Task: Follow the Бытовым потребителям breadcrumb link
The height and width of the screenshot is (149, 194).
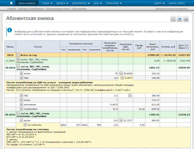Action: [x=31, y=9]
